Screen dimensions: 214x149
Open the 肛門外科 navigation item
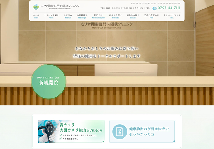(x=99, y=16)
